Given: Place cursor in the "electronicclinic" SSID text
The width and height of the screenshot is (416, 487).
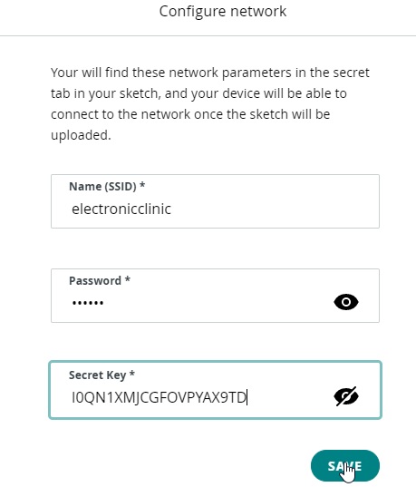Looking at the screenshot, I should 121,209.
